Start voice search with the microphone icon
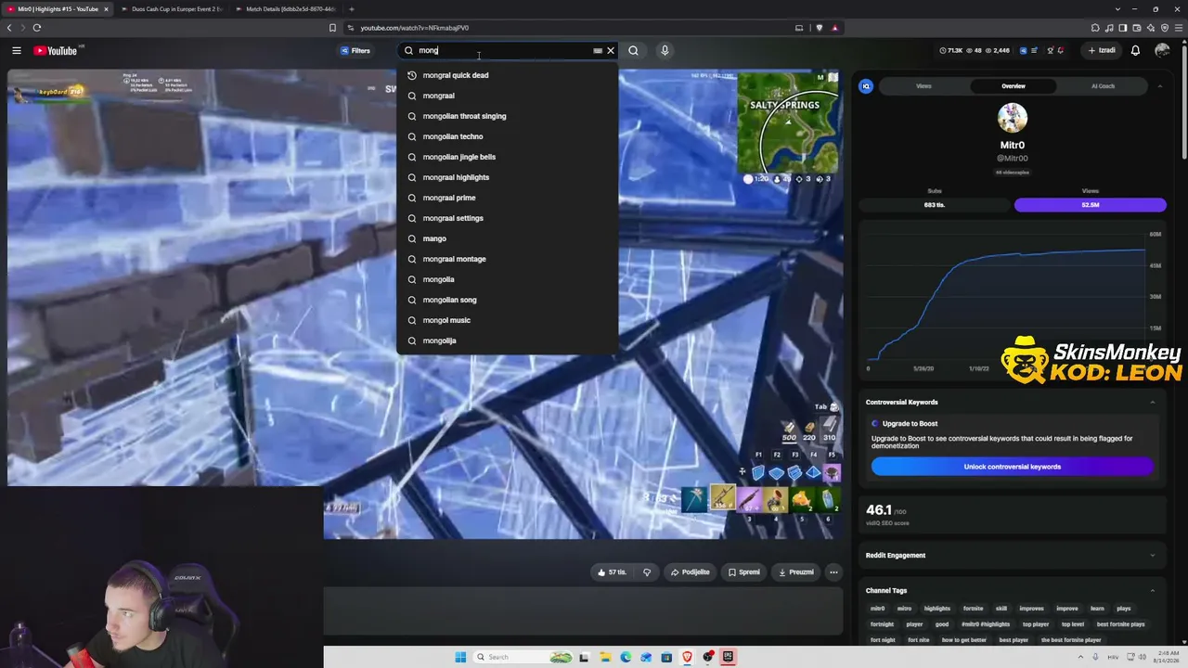Image resolution: width=1188 pixels, height=668 pixels. (665, 51)
